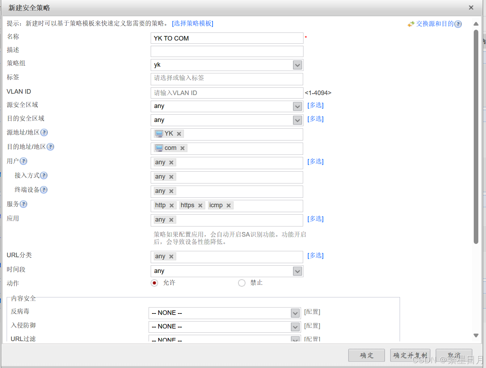Remove the any tag in 用户
This screenshot has height=368, width=486.
(171, 163)
